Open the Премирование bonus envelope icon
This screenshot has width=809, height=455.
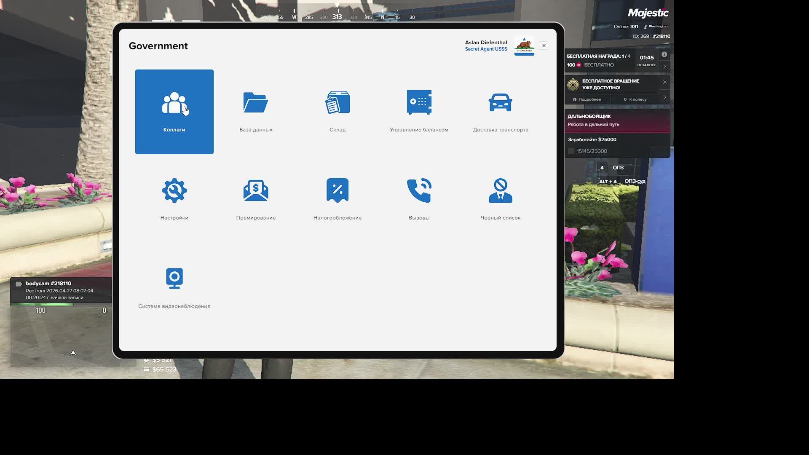click(255, 190)
